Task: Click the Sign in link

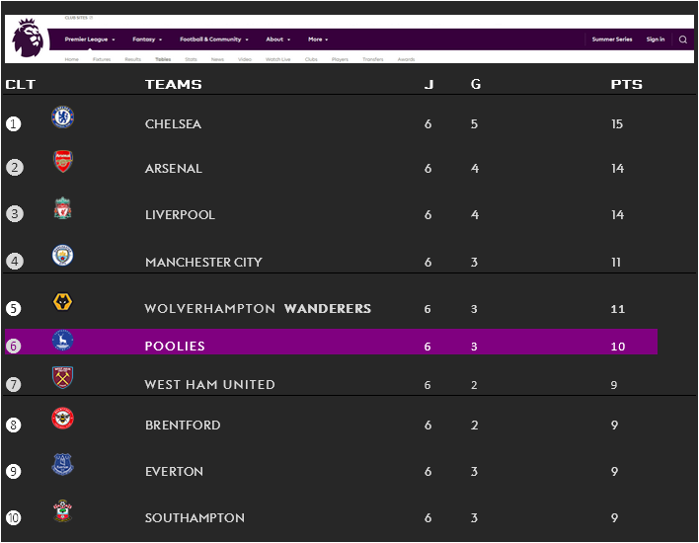Action: (656, 39)
